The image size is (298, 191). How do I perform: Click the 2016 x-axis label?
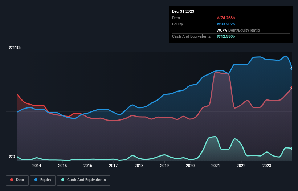[88, 166]
